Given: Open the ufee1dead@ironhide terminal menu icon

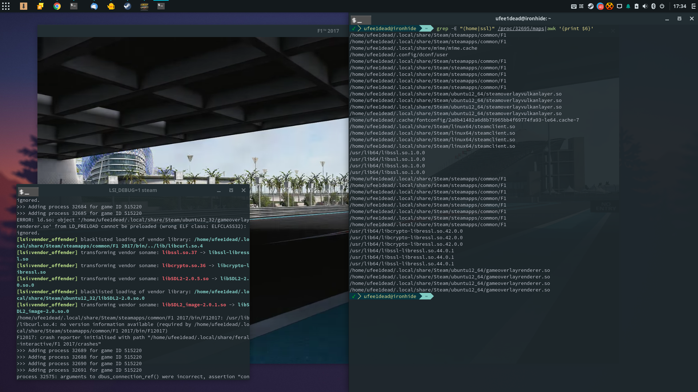Looking at the screenshot, I should click(x=361, y=20).
